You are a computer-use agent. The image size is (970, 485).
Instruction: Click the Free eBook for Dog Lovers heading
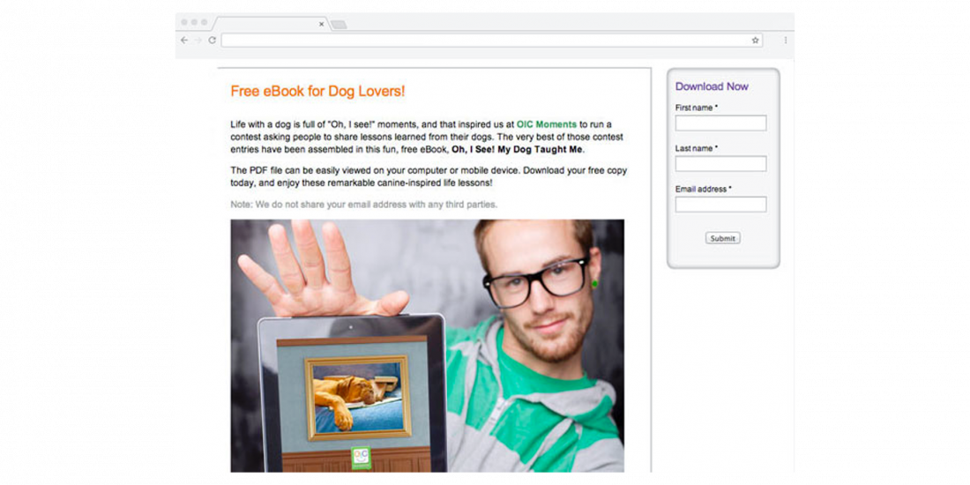pyautogui.click(x=317, y=91)
